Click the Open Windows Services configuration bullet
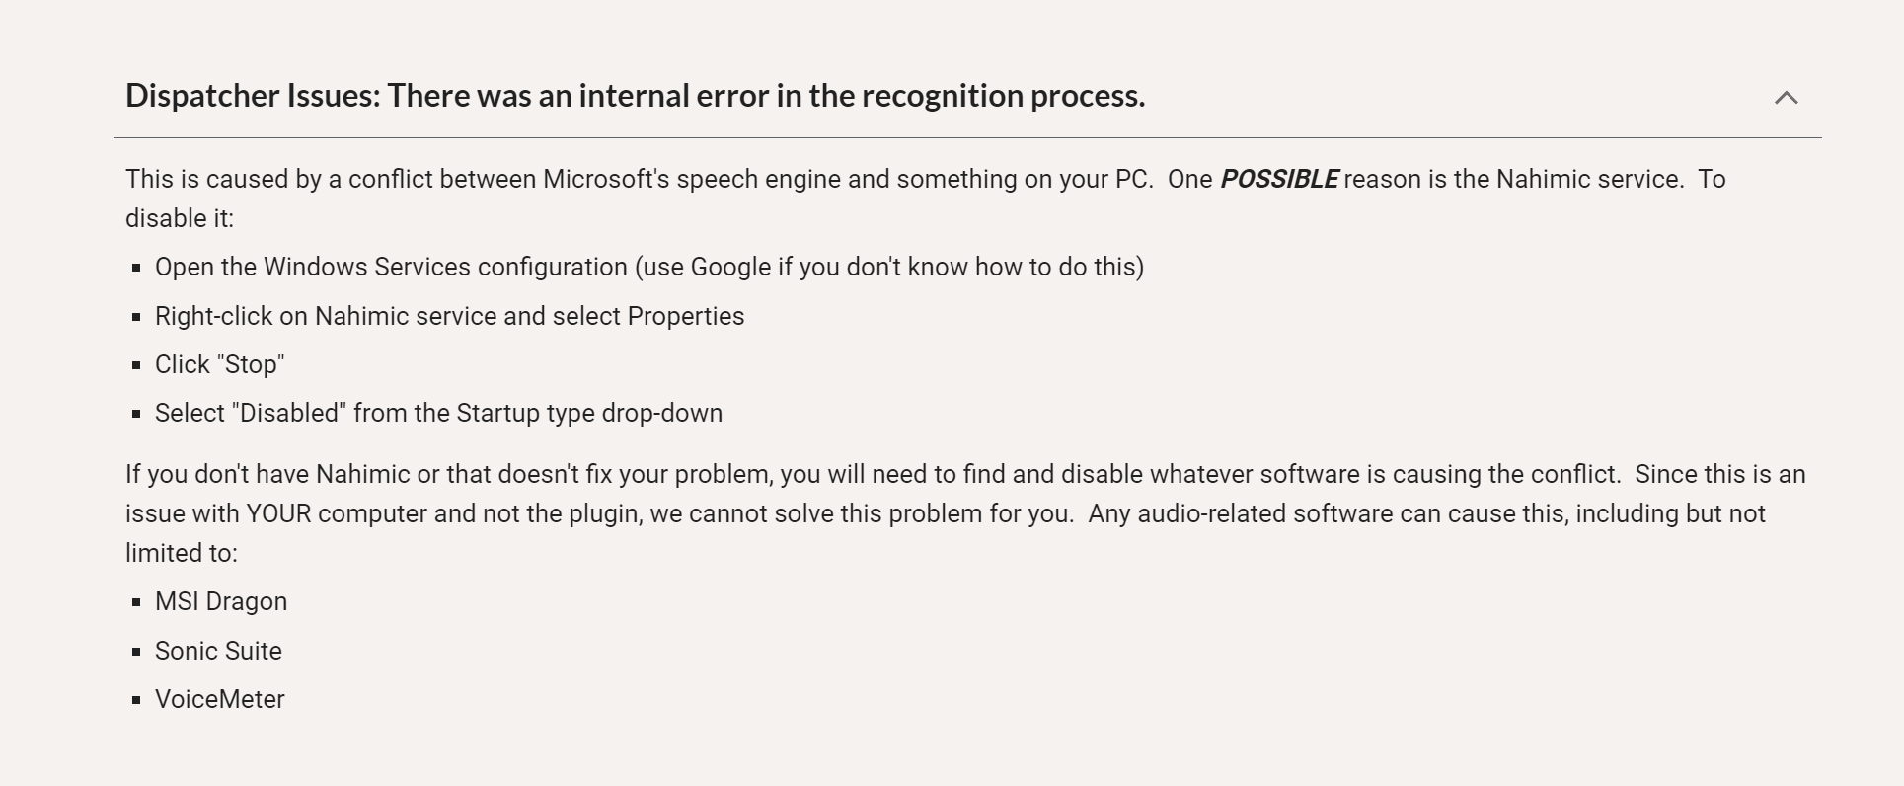Viewport: 1904px width, 786px height. coord(648,268)
